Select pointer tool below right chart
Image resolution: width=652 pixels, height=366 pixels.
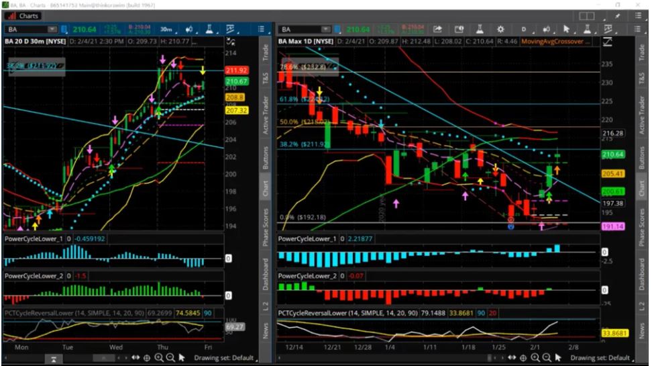(558, 357)
